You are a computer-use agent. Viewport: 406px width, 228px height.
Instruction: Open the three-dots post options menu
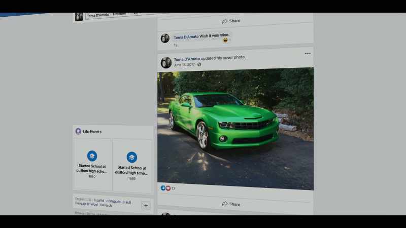pos(308,54)
